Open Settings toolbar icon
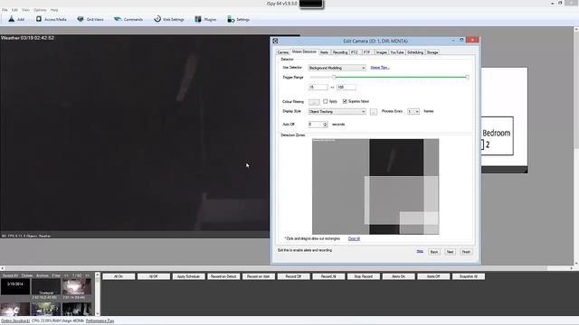Screen dimensions: 579x325 click(231, 19)
